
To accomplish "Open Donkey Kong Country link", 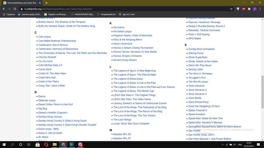I will pos(50,117).
